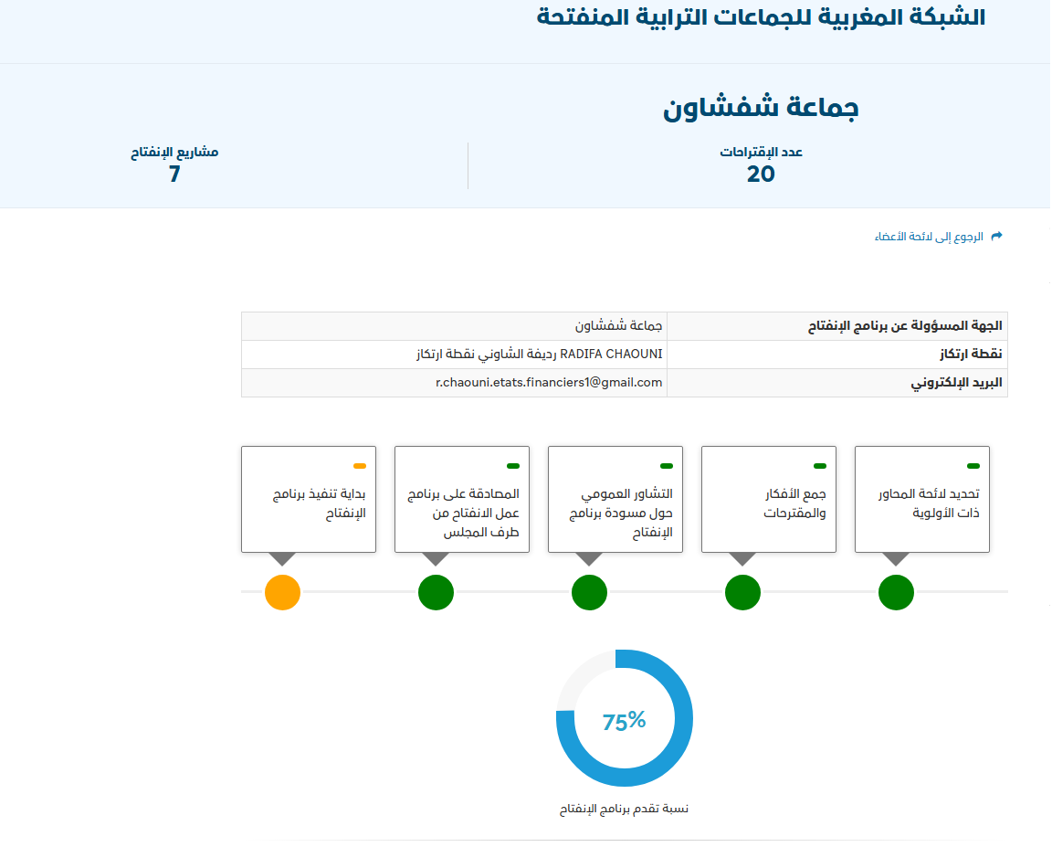Open the الرجوع إلى لائحة الأعضاء link

point(929,237)
